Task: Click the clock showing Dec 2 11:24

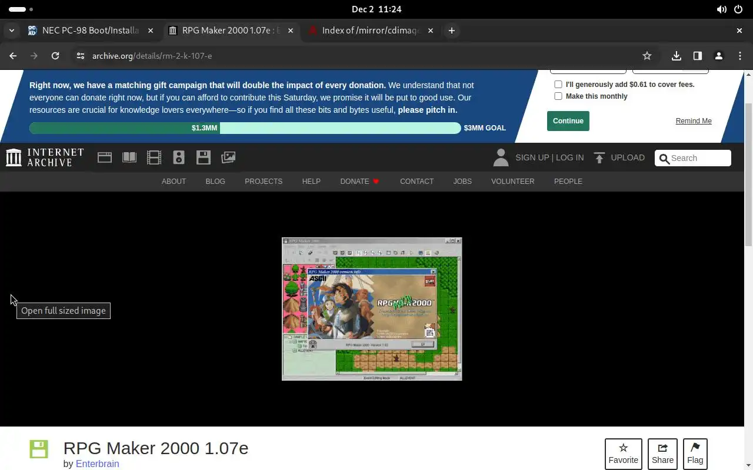Action: (376, 9)
